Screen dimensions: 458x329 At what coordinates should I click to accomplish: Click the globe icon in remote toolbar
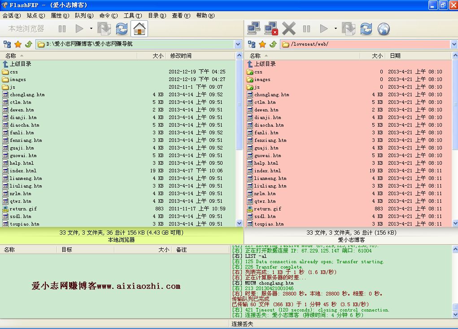[384, 29]
